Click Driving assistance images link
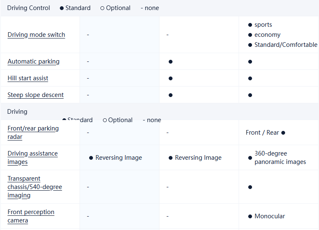Screen dimensions: 319x230 33,158
